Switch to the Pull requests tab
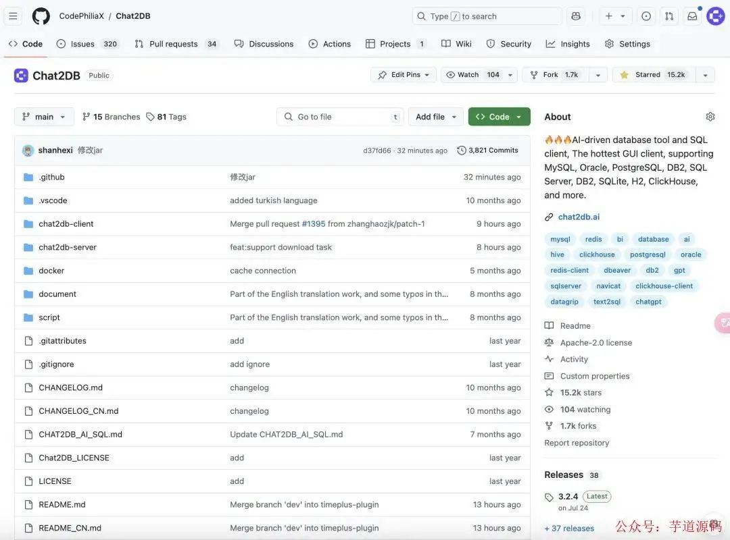 point(176,44)
